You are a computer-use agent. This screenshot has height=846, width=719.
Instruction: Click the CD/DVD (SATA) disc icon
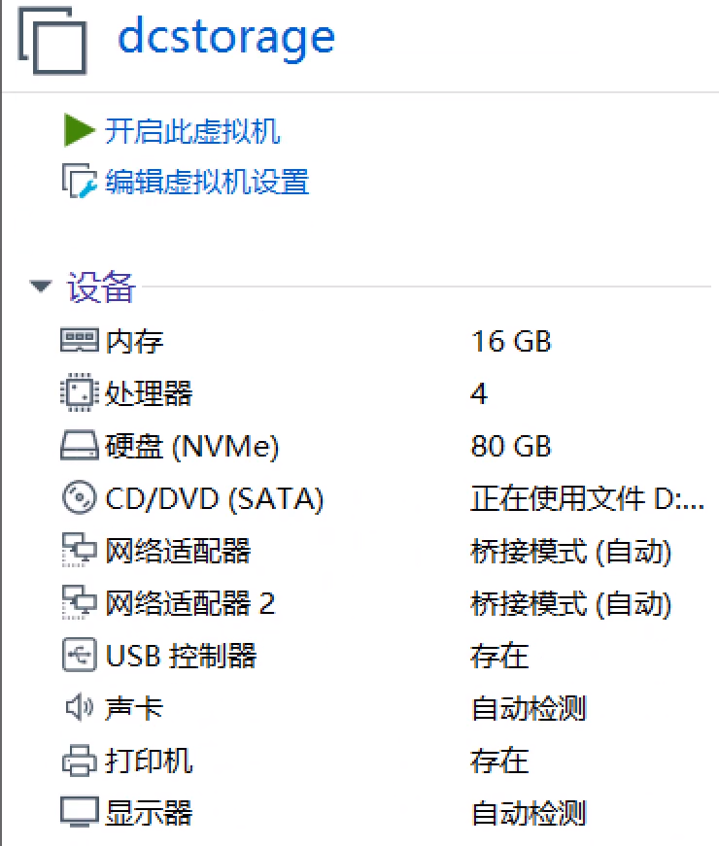[x=80, y=499]
